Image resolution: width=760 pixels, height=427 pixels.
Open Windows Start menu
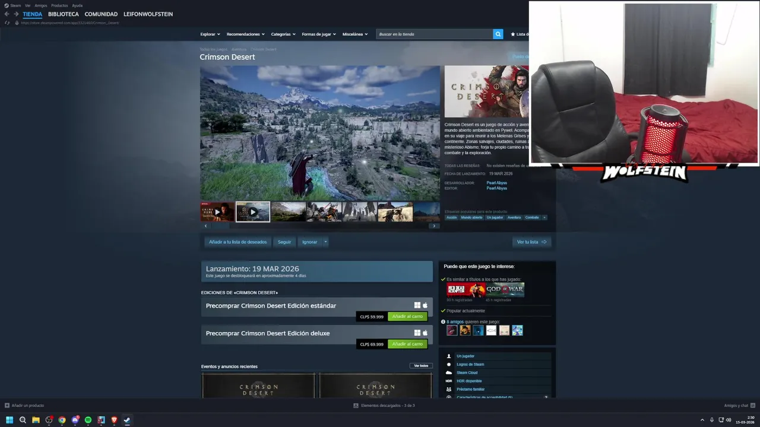pos(9,420)
